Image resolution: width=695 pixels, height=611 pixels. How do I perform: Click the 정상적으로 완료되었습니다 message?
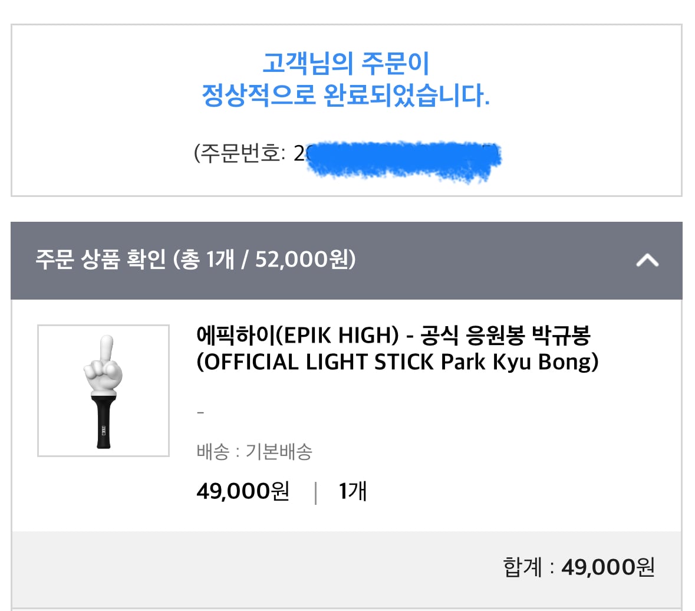point(346,95)
